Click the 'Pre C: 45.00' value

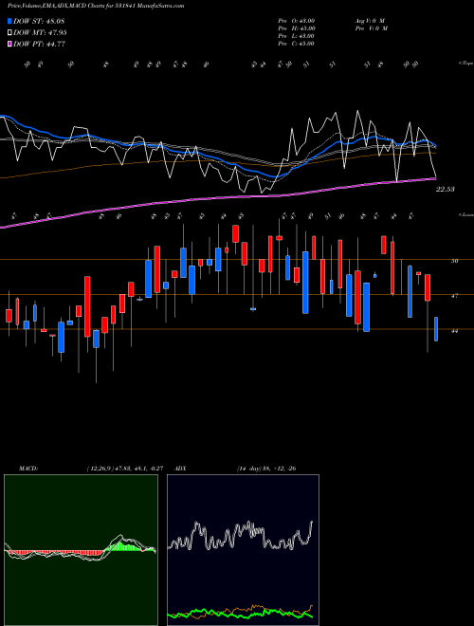297,44
